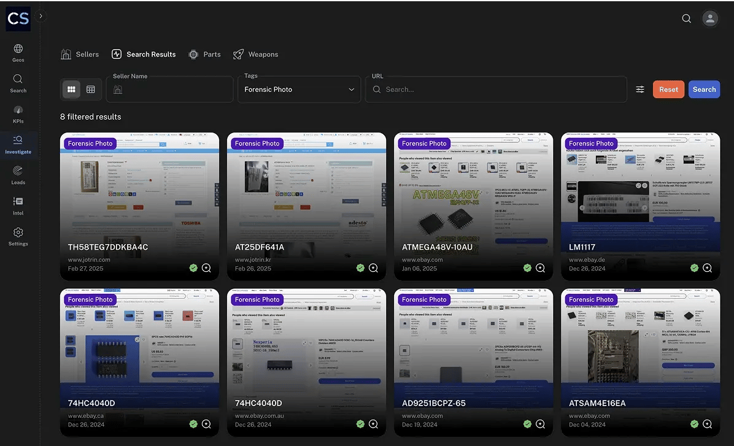The height and width of the screenshot is (446, 734).
Task: Switch to table list view
Action: tap(91, 90)
